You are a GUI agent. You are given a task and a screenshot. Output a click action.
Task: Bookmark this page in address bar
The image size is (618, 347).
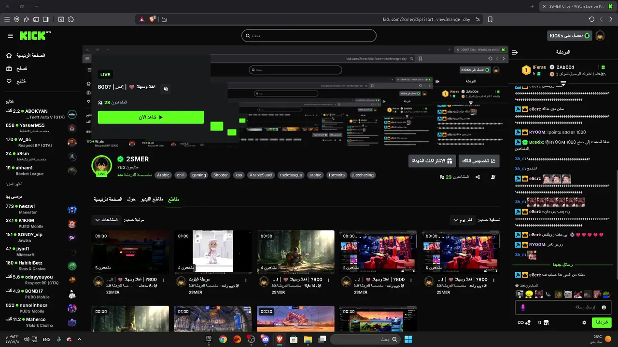tap(490, 19)
